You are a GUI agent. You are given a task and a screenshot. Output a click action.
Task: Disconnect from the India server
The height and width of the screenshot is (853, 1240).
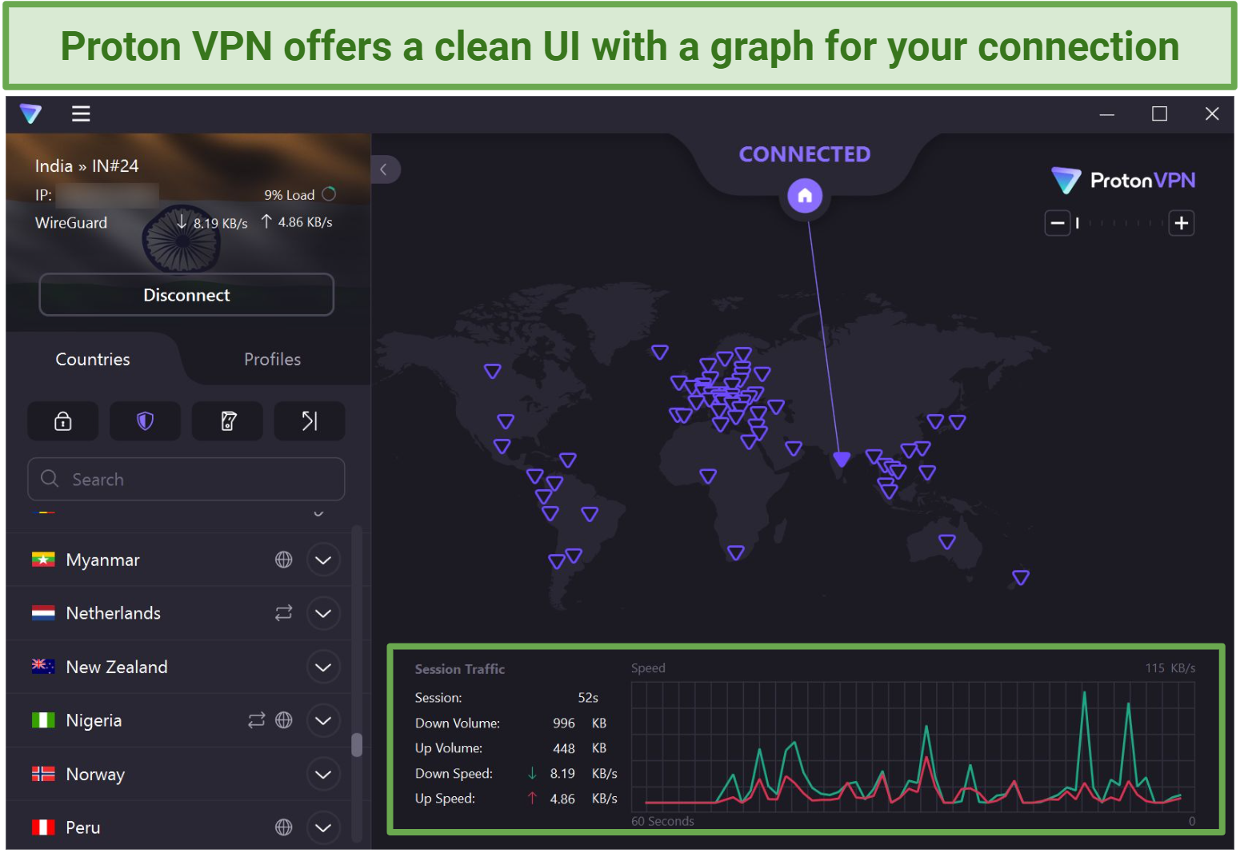pos(186,295)
